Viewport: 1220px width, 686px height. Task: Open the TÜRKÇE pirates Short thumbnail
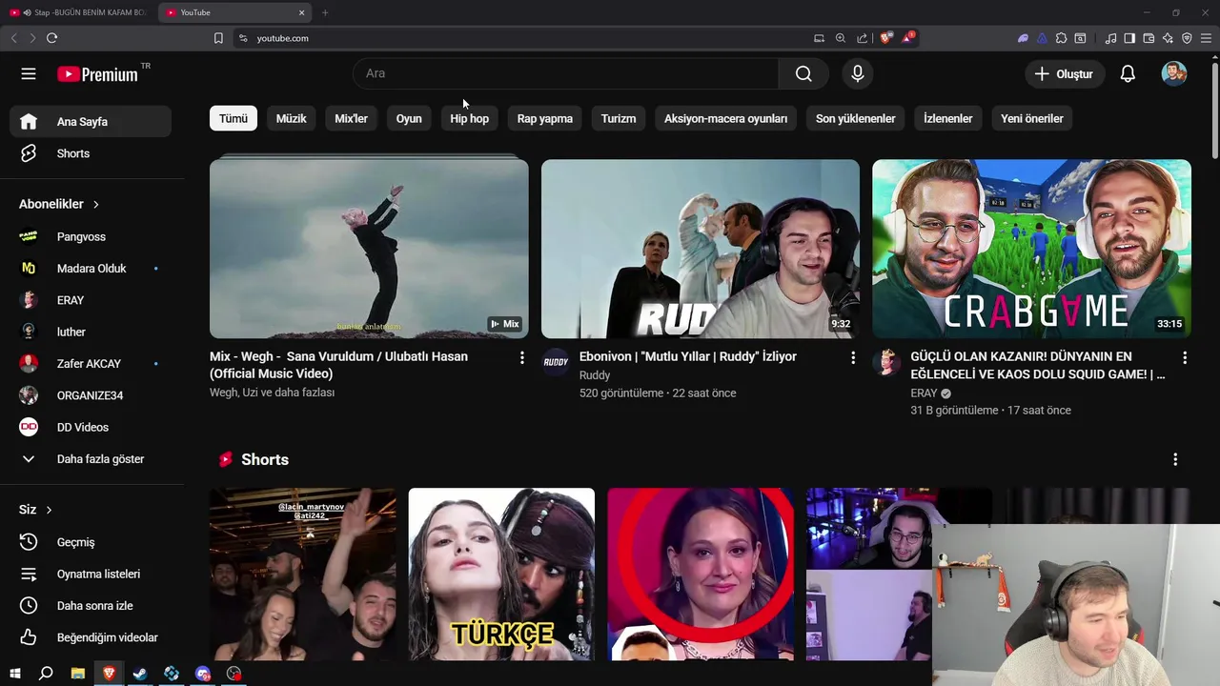tap(501, 575)
